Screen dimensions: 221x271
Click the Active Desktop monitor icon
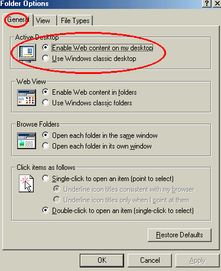[x=27, y=53]
